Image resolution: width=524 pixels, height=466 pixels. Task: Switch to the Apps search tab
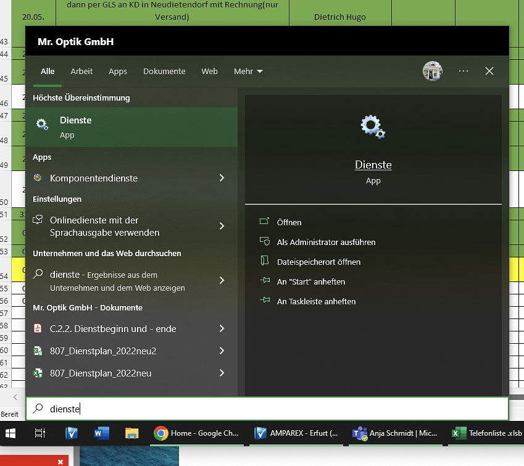[x=117, y=72]
